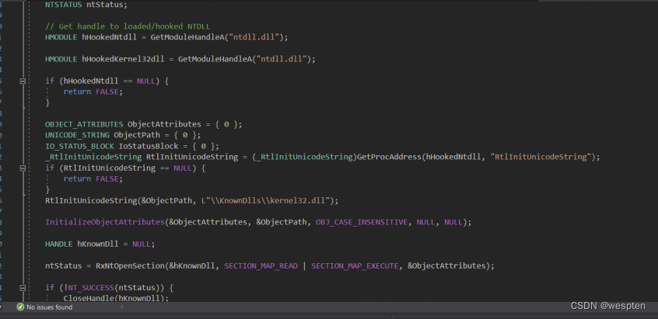Image resolution: width=658 pixels, height=319 pixels.
Task: Fold the 'if (!NT_SUCCESS(ntStatus))' block
Action: tap(23, 287)
